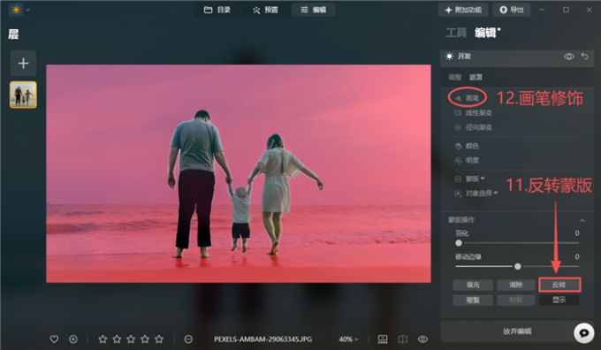601x350 pixels.
Task: Select the 画笔 brush mask tool
Action: tap(467, 98)
